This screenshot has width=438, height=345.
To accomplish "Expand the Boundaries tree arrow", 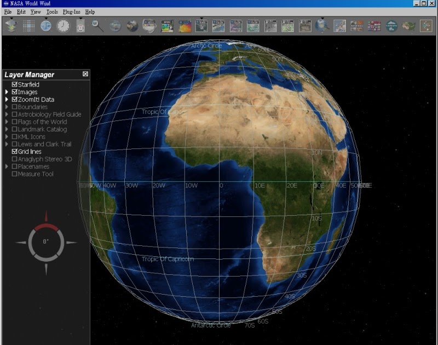I will (7, 107).
